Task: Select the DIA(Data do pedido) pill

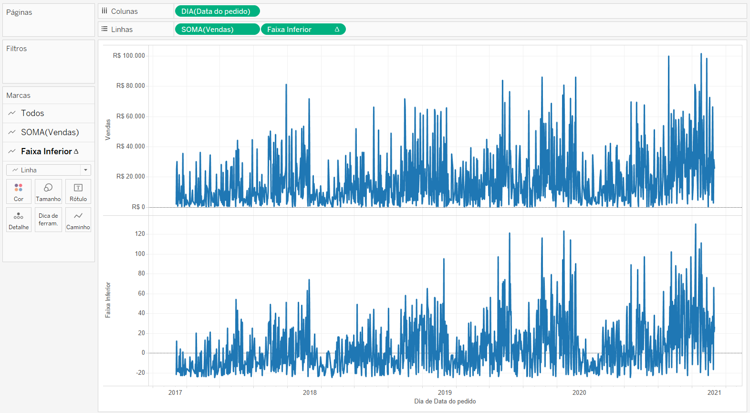Action: click(218, 11)
